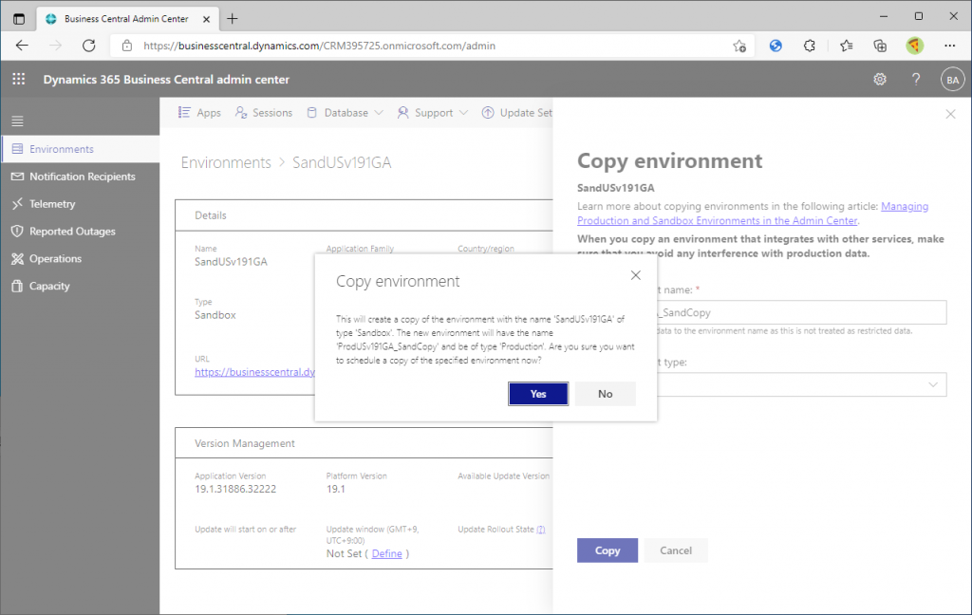Open Telemetry in the sidebar
The image size is (972, 615).
[80, 204]
